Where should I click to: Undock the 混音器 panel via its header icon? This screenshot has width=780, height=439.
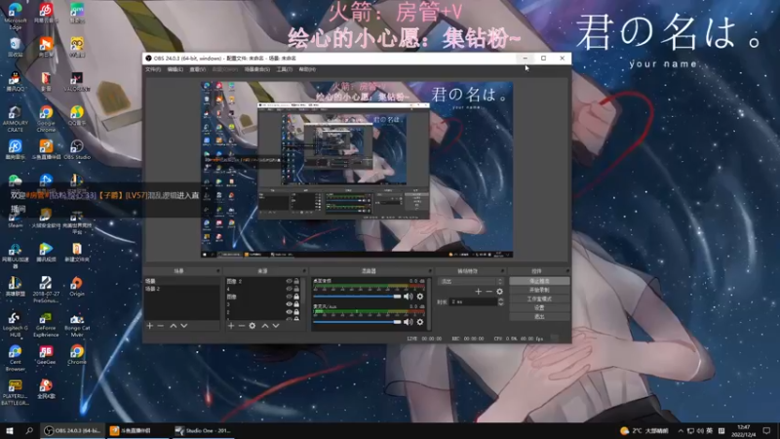coord(430,271)
